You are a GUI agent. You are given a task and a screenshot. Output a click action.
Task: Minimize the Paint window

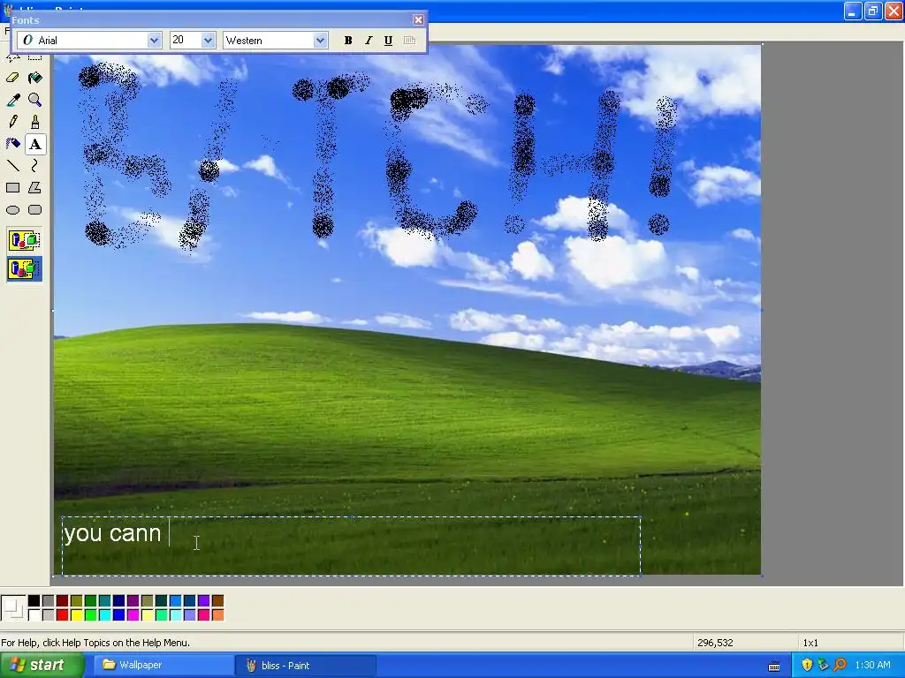tap(853, 11)
